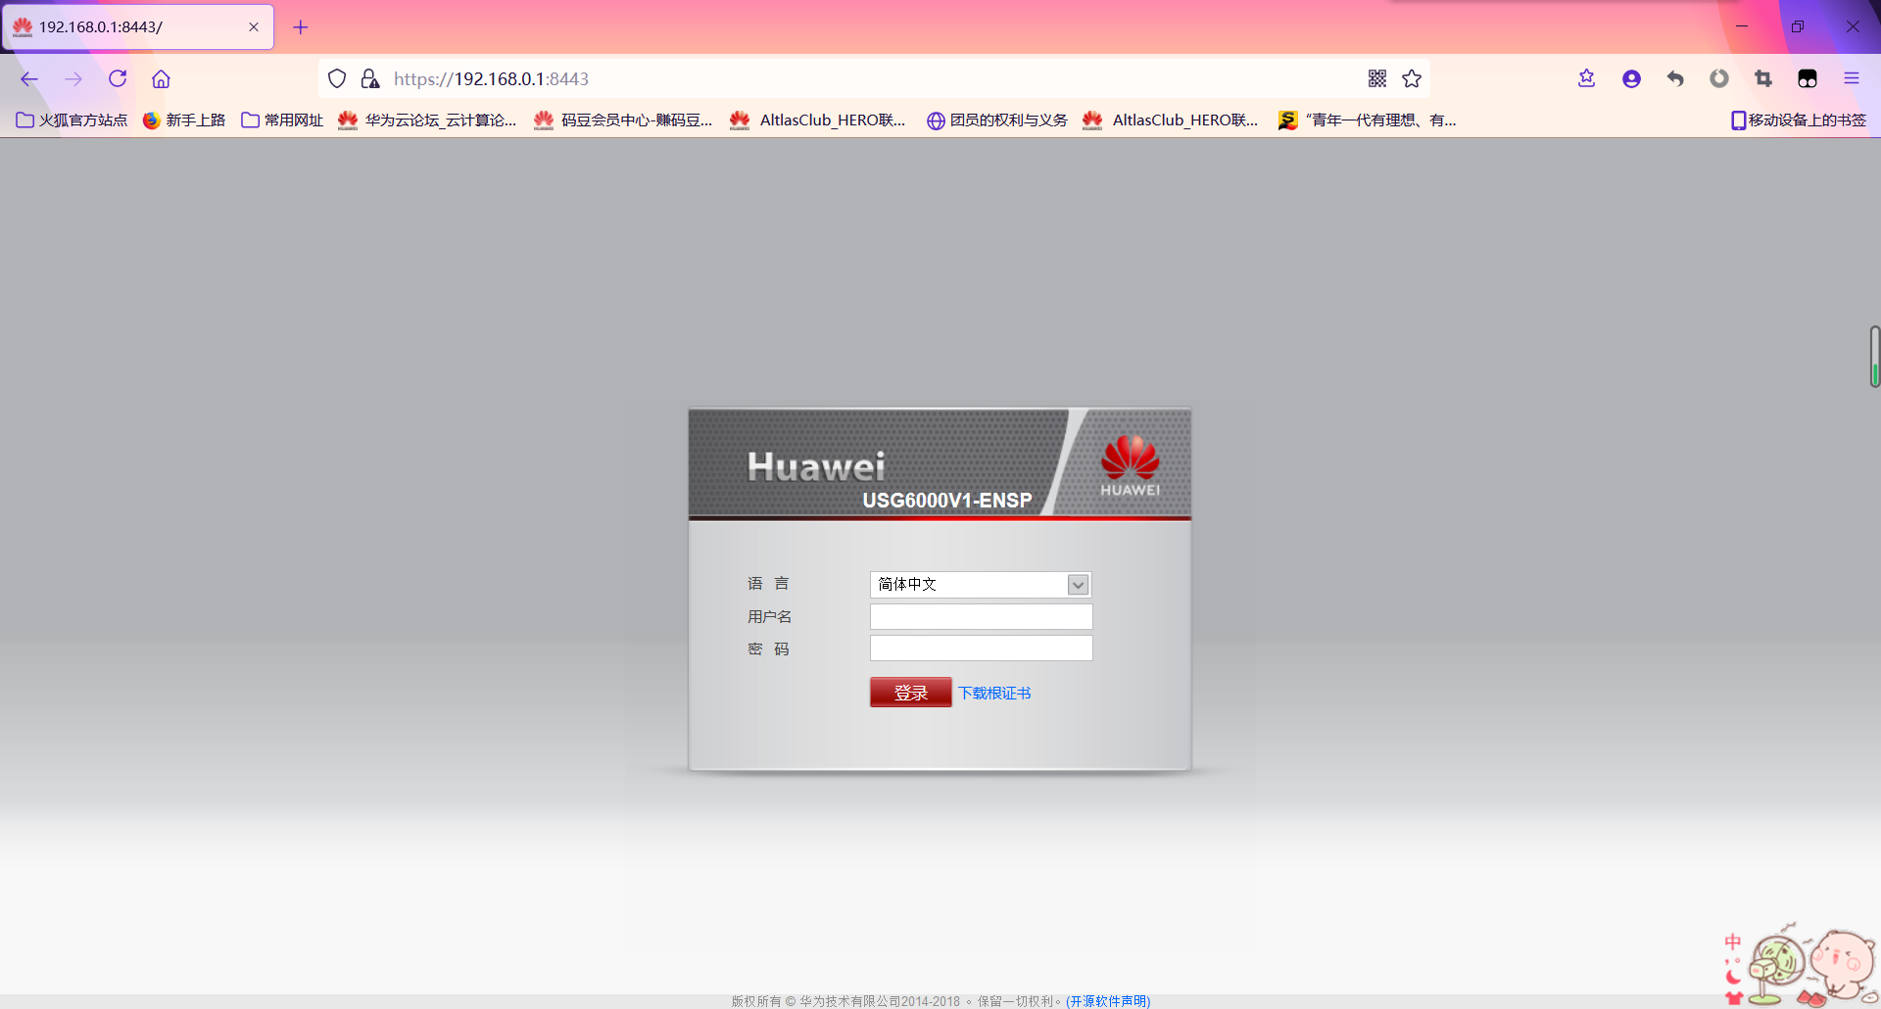Viewport: 1881px width, 1009px height.
Task: Open the 火狐官方站点 bookmark folder
Action: point(72,120)
